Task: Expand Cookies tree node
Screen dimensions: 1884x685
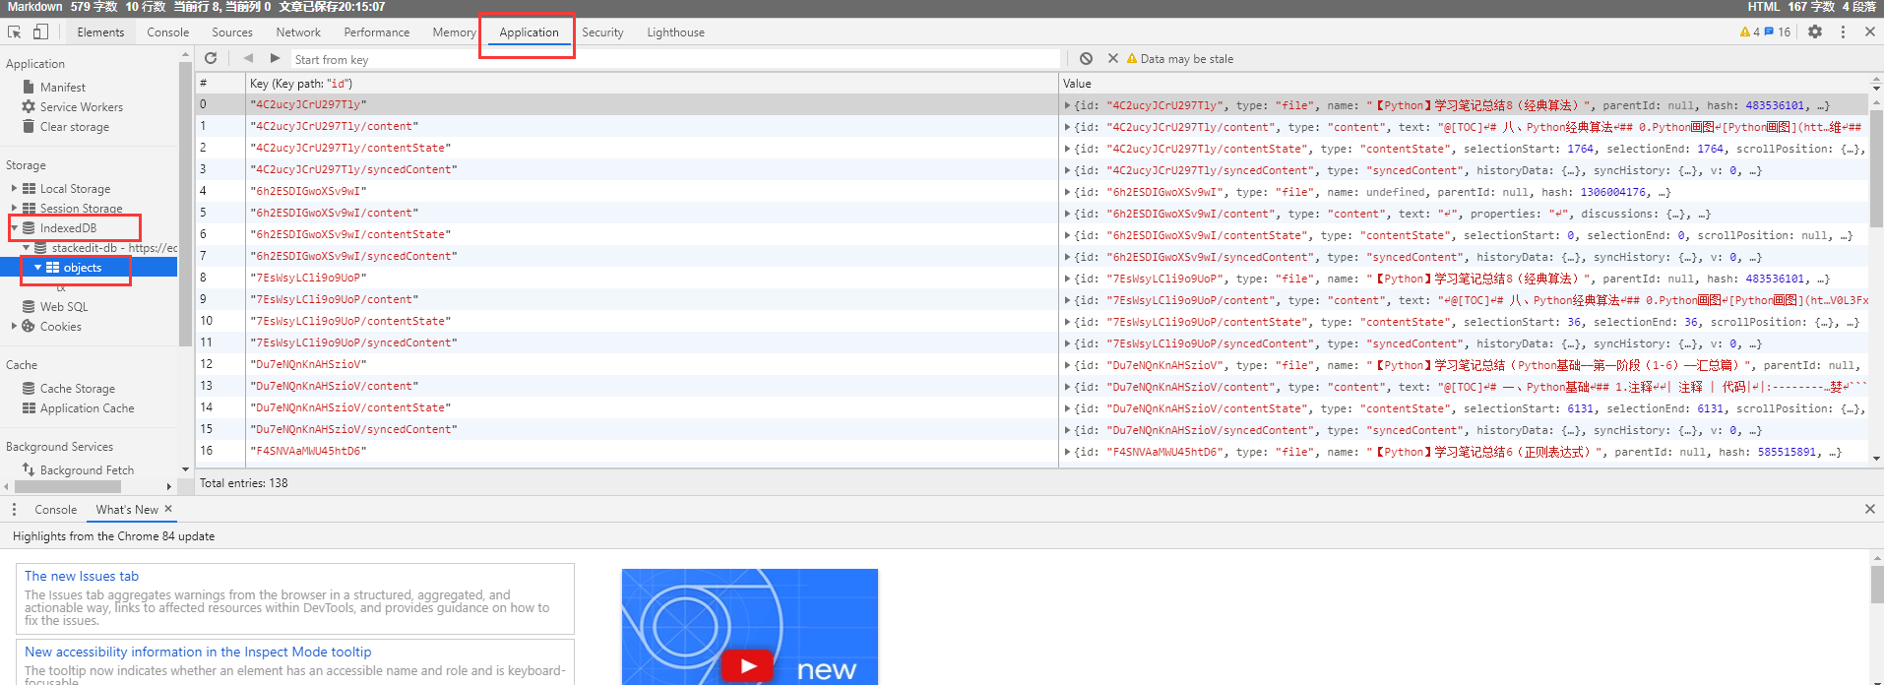Action: tap(14, 326)
